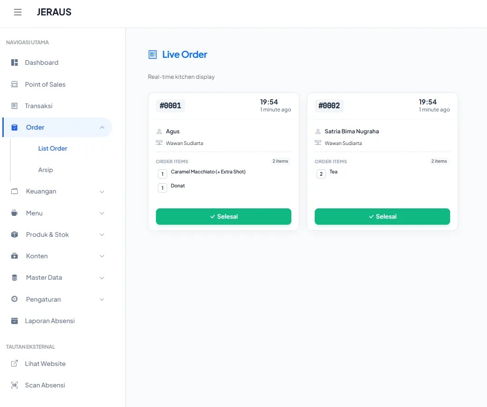
Task: Open Laporan Absensi page
Action: point(49,321)
